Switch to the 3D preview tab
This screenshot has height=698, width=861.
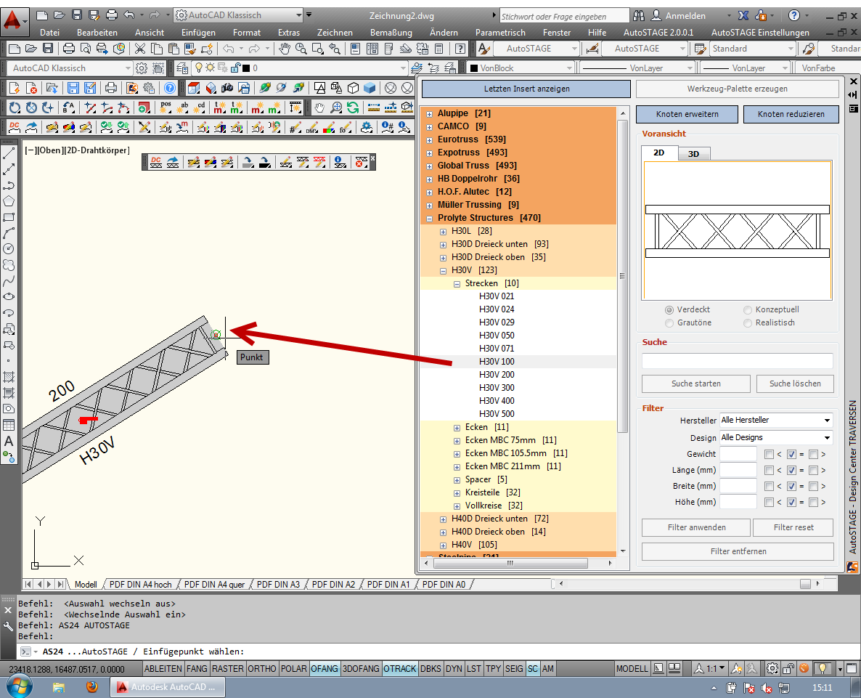tap(693, 154)
